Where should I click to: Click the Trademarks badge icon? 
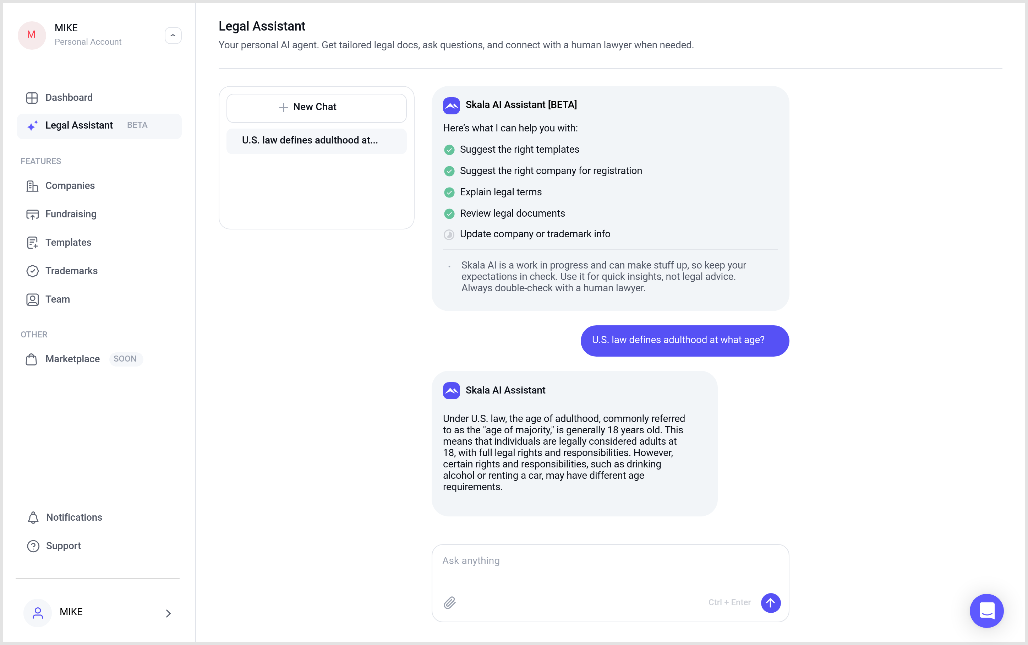[32, 271]
